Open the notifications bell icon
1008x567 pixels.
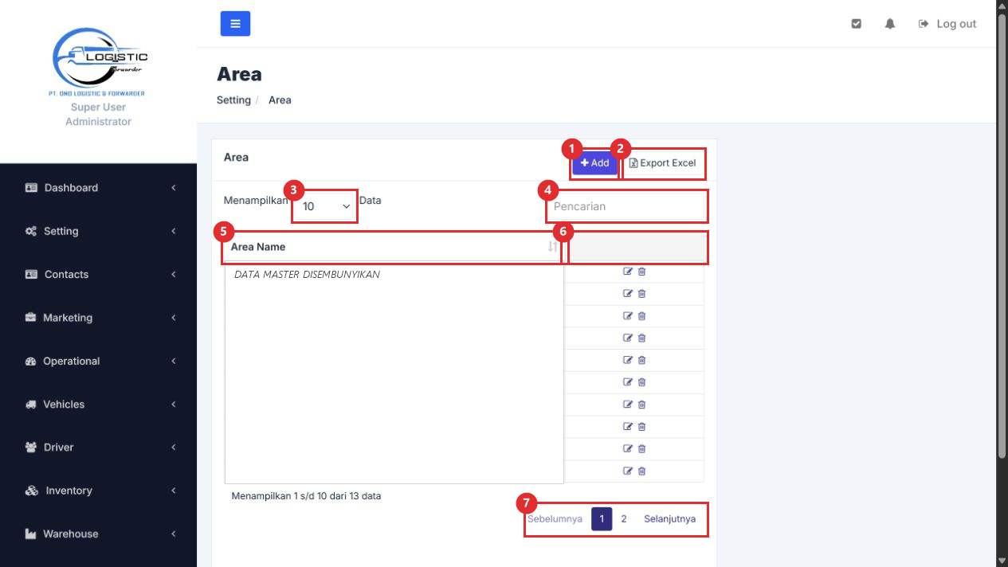(x=890, y=24)
